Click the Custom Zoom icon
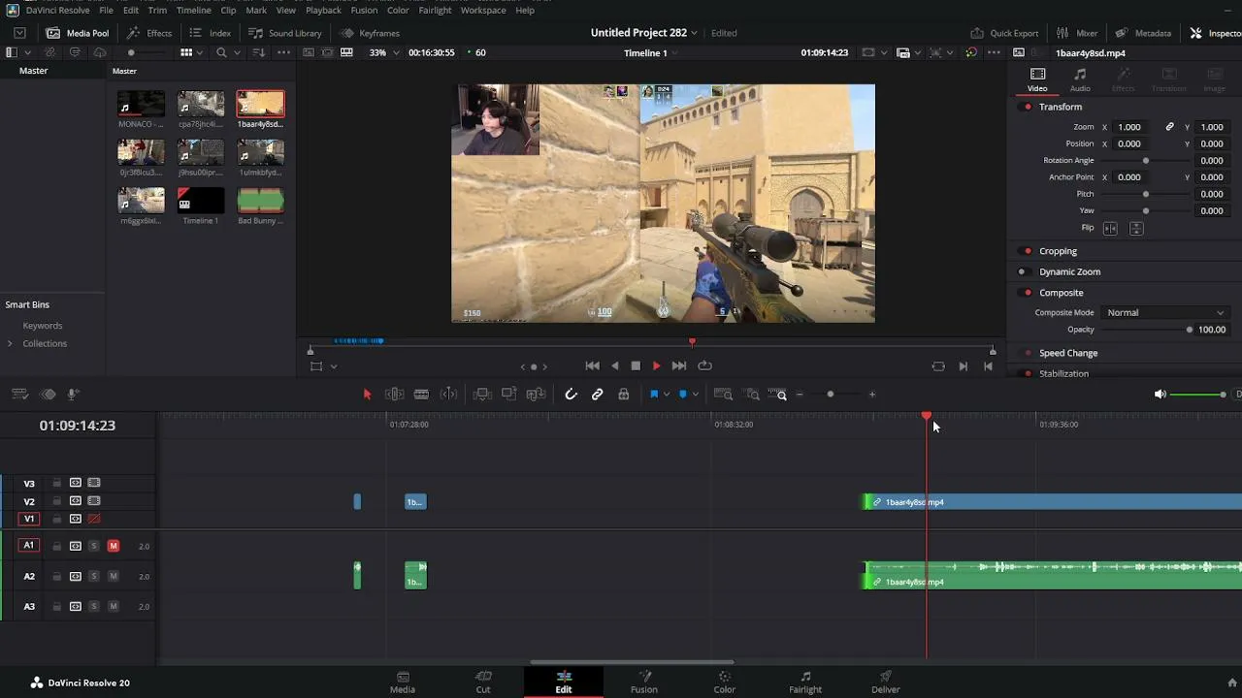 coord(777,395)
